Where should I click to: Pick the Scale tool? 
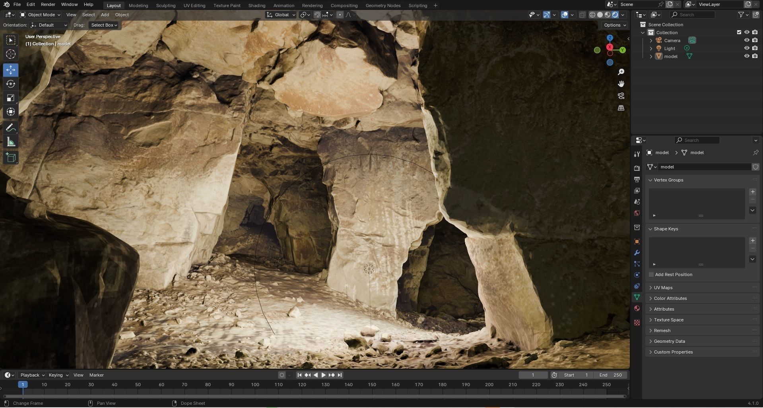pos(11,98)
